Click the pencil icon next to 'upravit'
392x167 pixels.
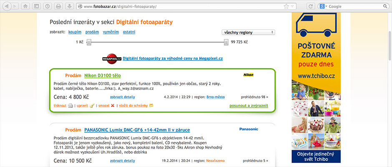tap(92, 106)
